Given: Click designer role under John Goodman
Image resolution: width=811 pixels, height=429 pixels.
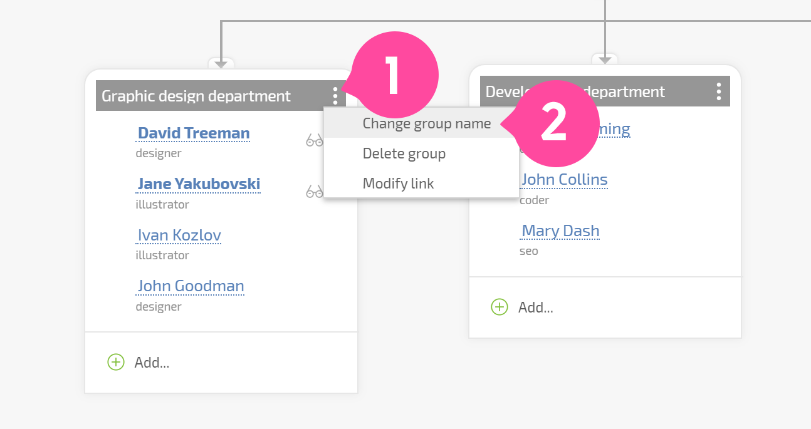Looking at the screenshot, I should pyautogui.click(x=159, y=306).
